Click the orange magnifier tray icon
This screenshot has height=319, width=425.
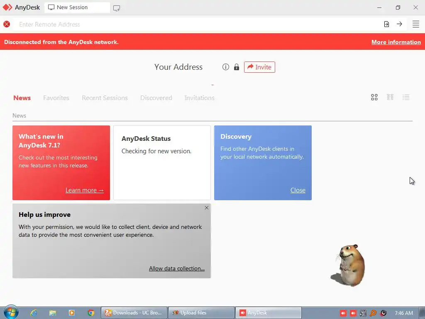pos(373,313)
